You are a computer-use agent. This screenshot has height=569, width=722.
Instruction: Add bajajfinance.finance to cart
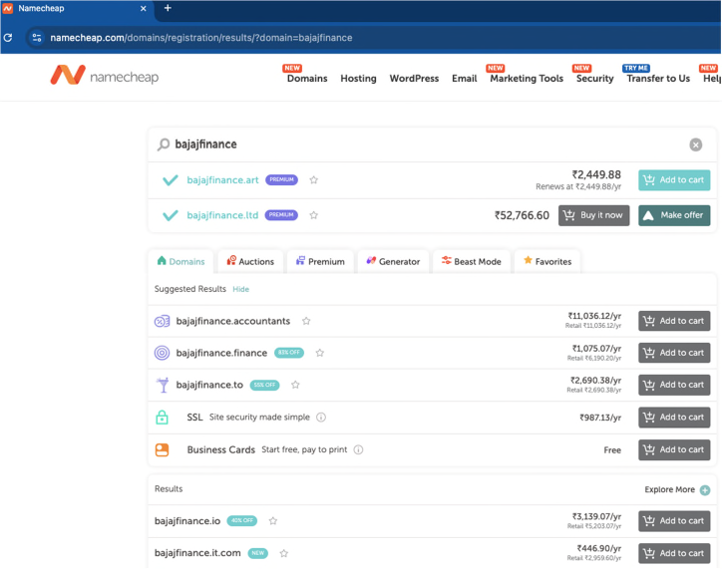point(674,353)
